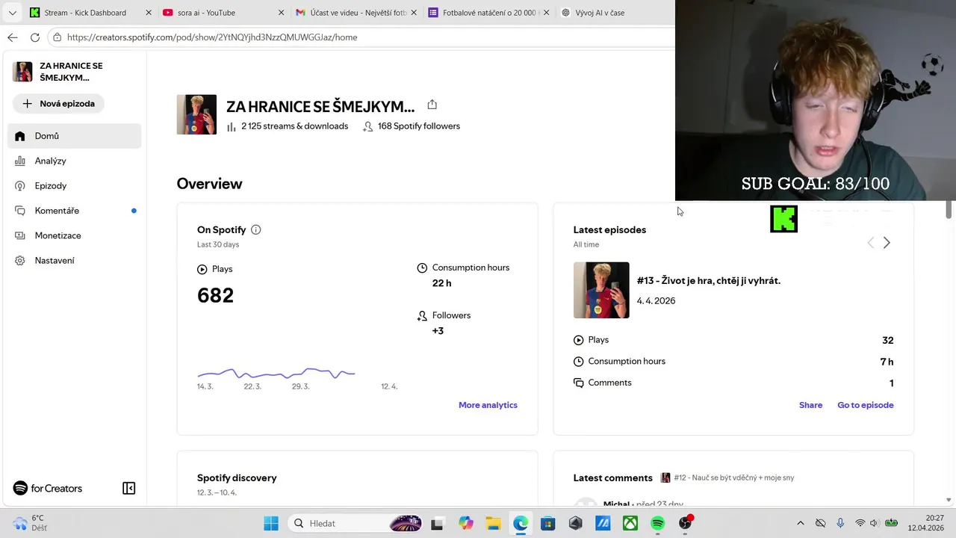956x538 pixels.
Task: Open episode #13 cover thumbnail
Action: coord(601,290)
